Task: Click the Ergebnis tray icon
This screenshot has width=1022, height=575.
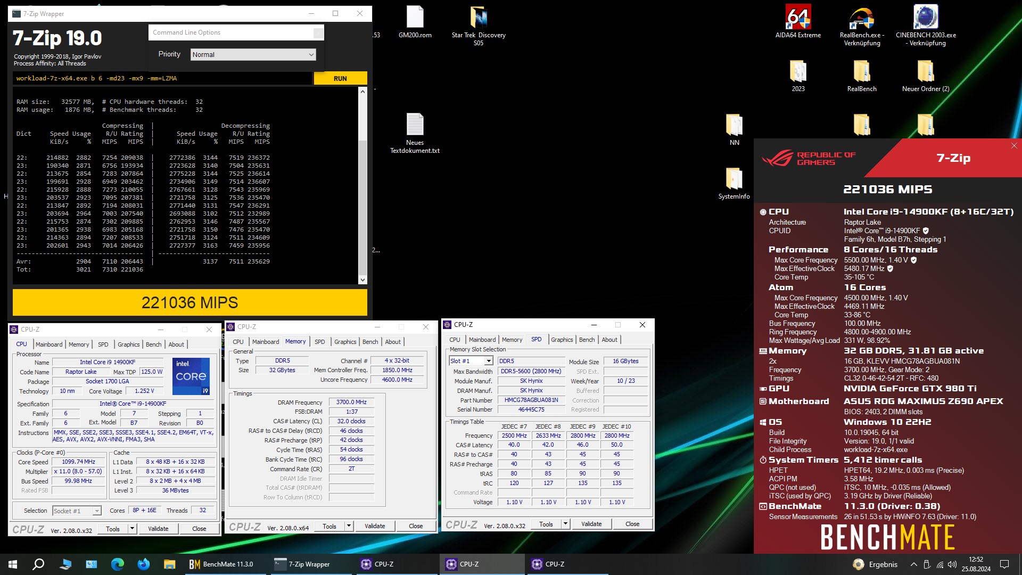Action: pos(875,564)
